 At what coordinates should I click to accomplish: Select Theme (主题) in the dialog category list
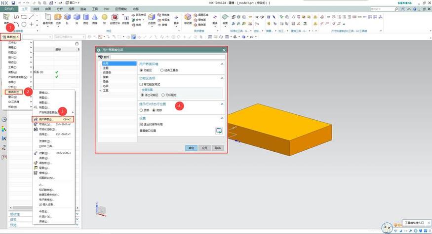106,68
